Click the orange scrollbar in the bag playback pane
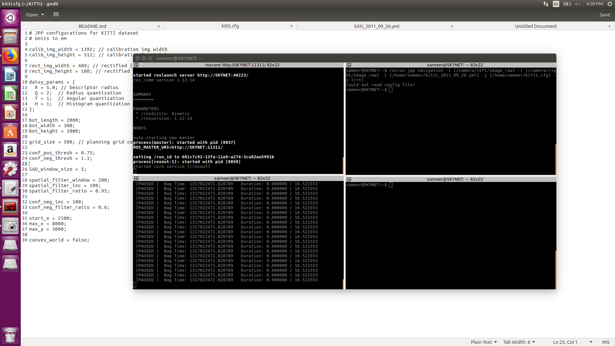This screenshot has height=346, width=615. point(342,284)
